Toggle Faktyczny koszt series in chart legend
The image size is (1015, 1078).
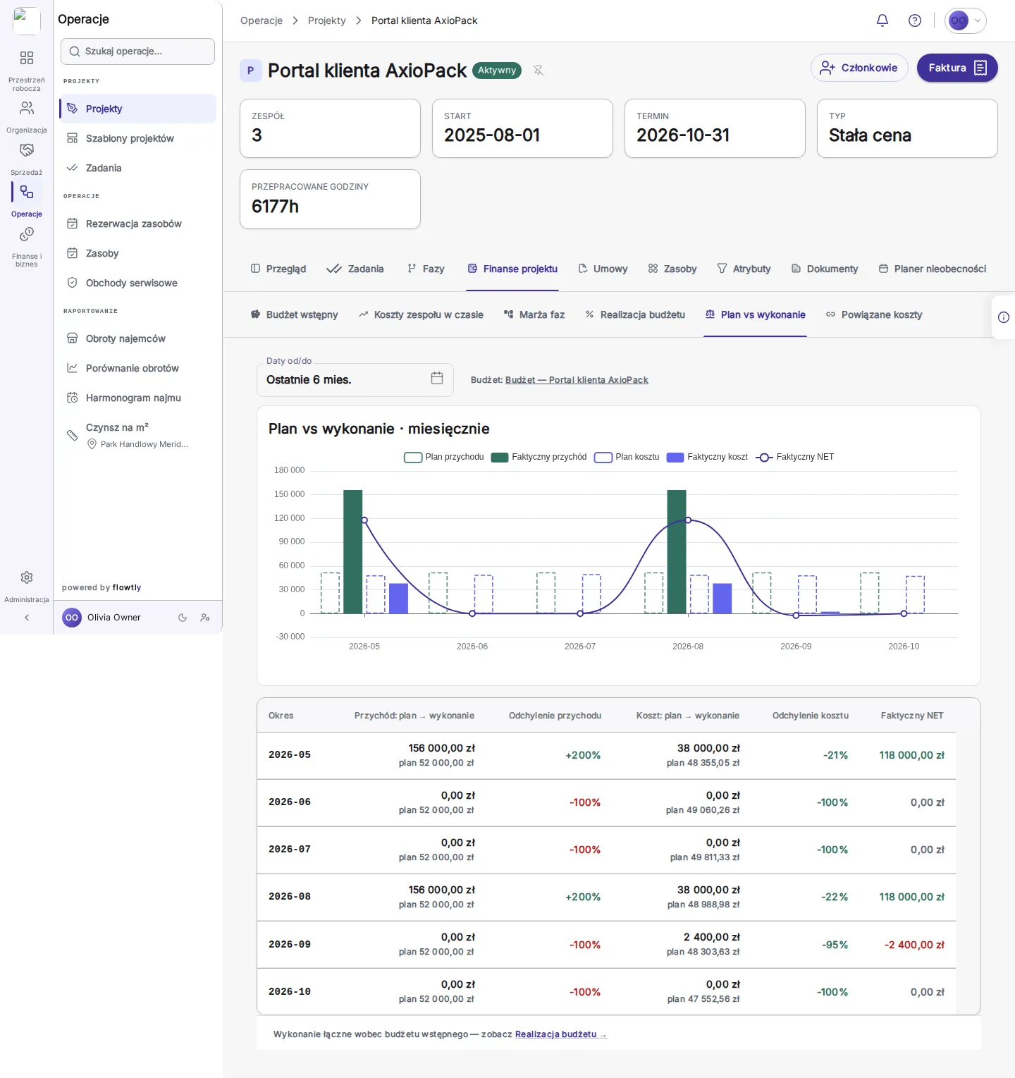click(x=708, y=457)
